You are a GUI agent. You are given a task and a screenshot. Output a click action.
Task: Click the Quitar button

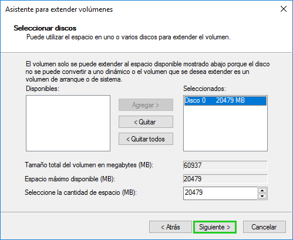(x=146, y=122)
